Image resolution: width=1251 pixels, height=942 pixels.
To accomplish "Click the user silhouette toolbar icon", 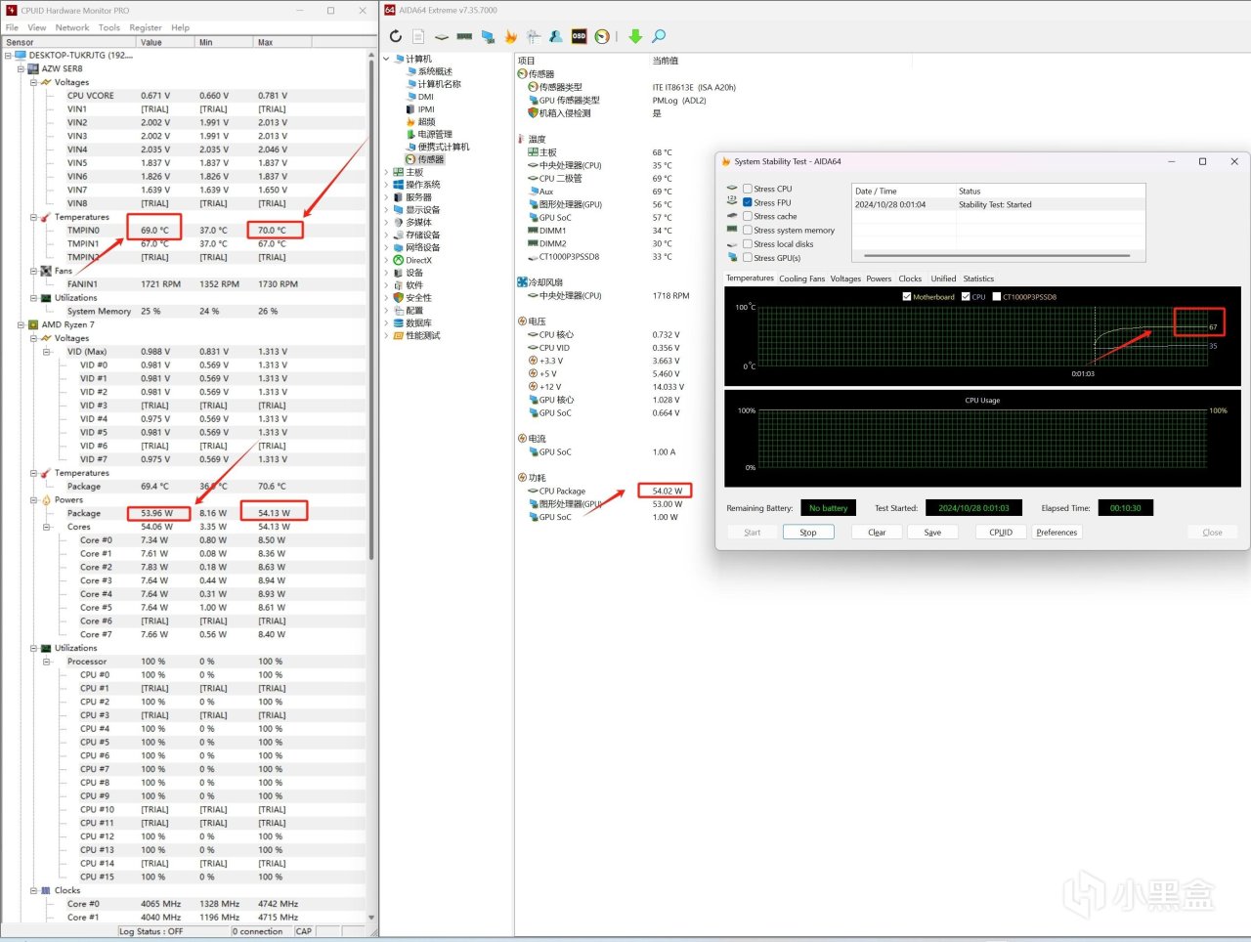I will [x=555, y=36].
